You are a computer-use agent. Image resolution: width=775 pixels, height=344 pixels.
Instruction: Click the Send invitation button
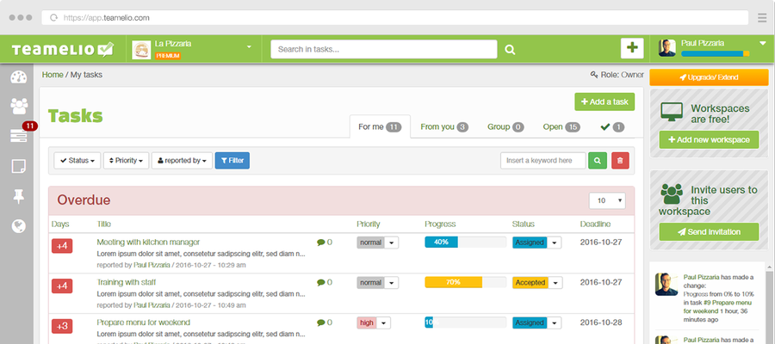pos(709,231)
